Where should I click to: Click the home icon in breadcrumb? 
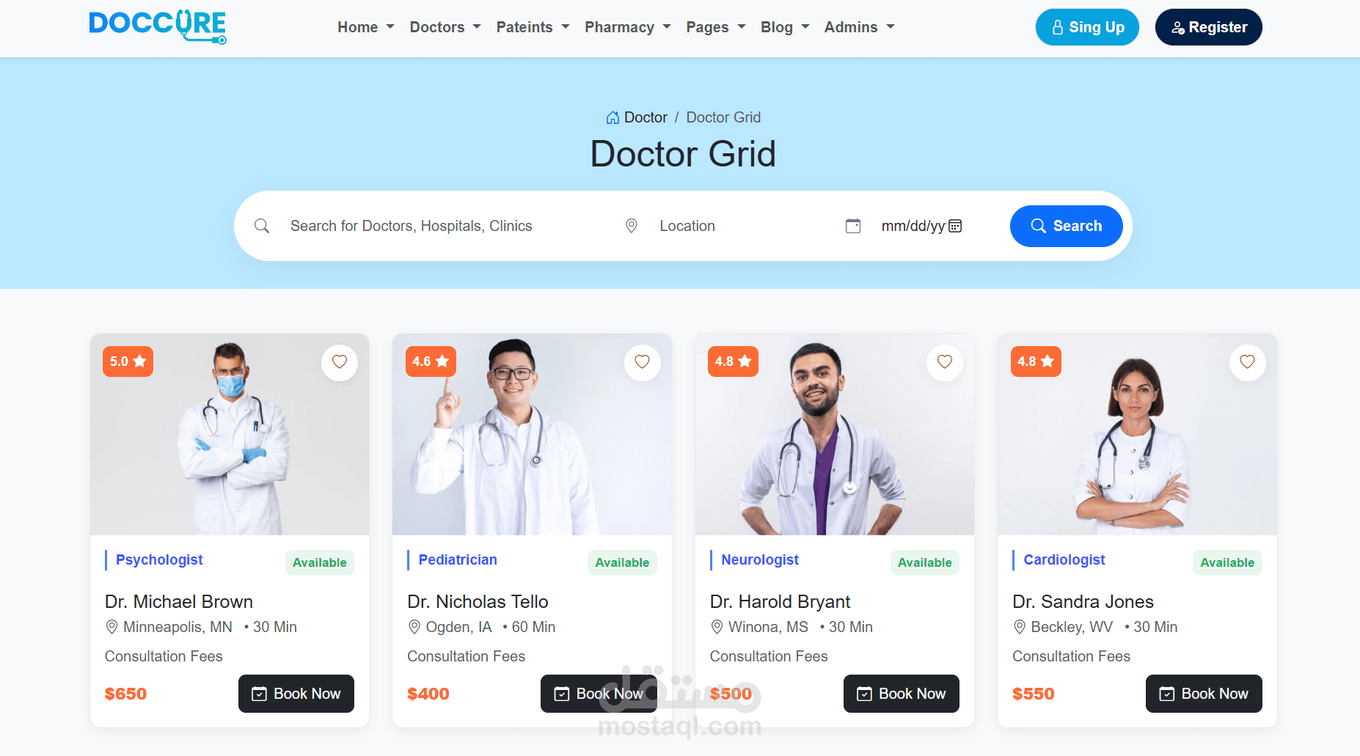click(613, 117)
